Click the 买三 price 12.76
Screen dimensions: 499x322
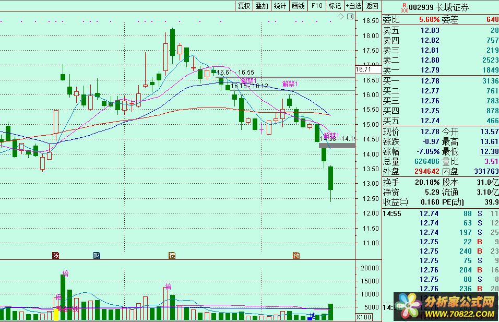pyautogui.click(x=430, y=101)
